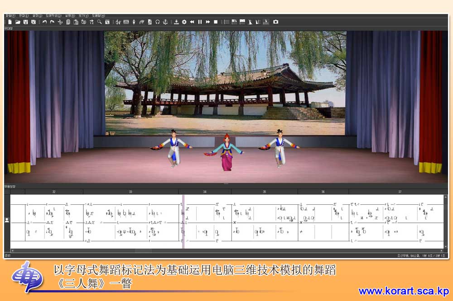Click the line list view icon
This screenshot has width=453, height=301.
226,22
